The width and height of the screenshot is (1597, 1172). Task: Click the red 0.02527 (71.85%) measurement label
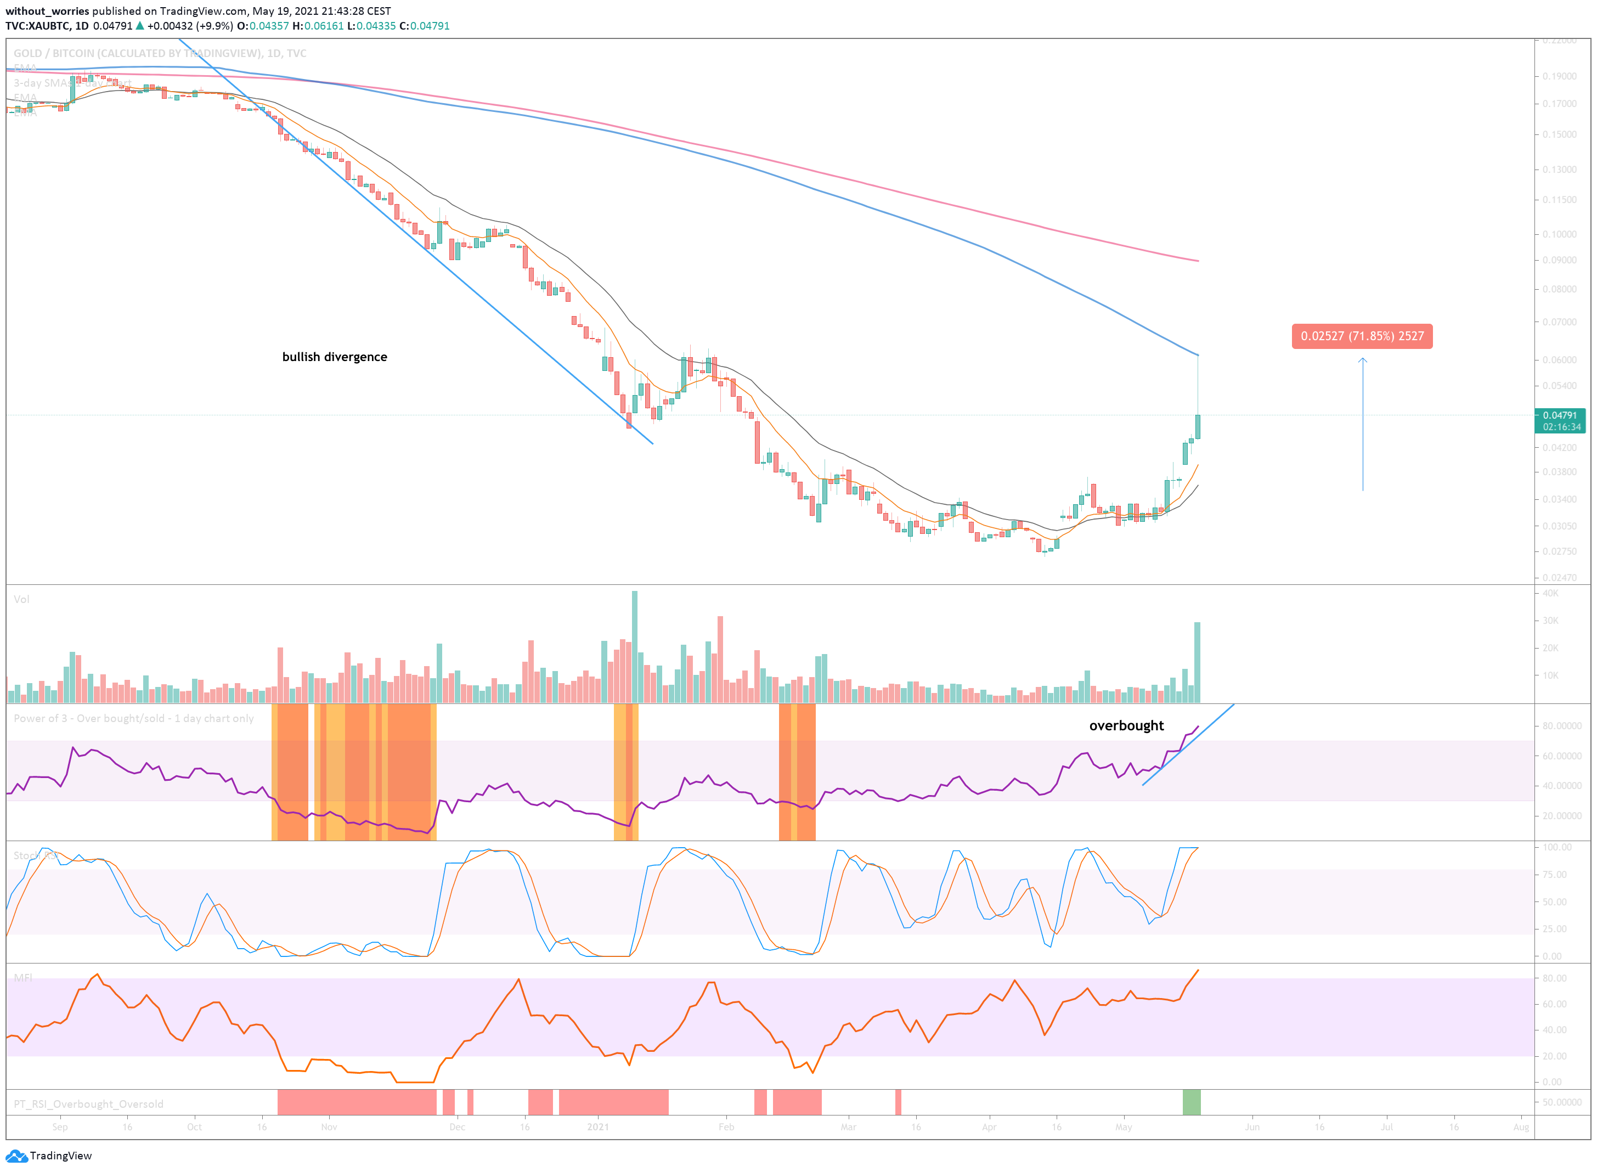[x=1362, y=336]
